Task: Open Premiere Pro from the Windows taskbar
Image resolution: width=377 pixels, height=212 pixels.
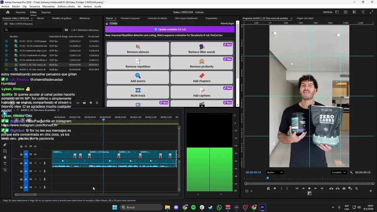Action: pos(262,207)
